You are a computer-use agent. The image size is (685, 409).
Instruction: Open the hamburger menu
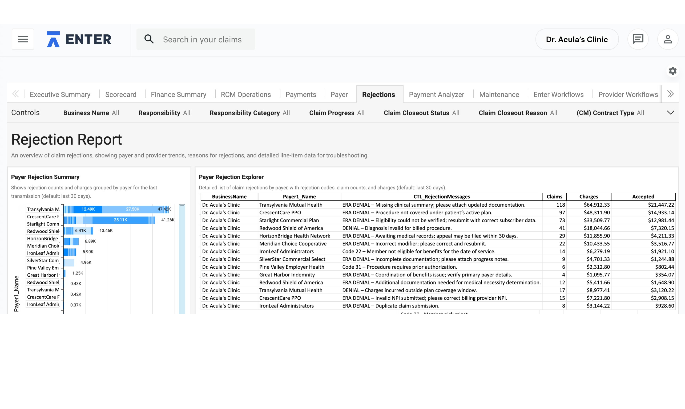[23, 39]
